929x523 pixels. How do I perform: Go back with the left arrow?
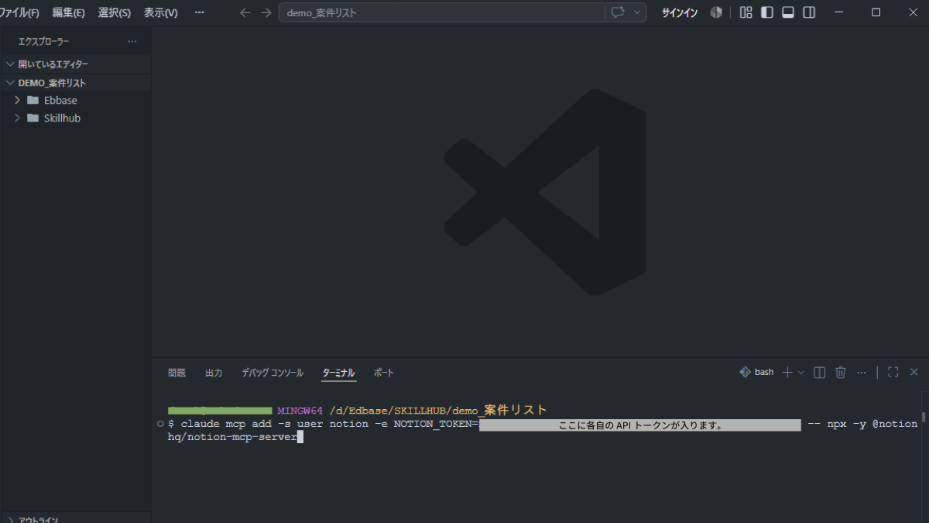245,12
